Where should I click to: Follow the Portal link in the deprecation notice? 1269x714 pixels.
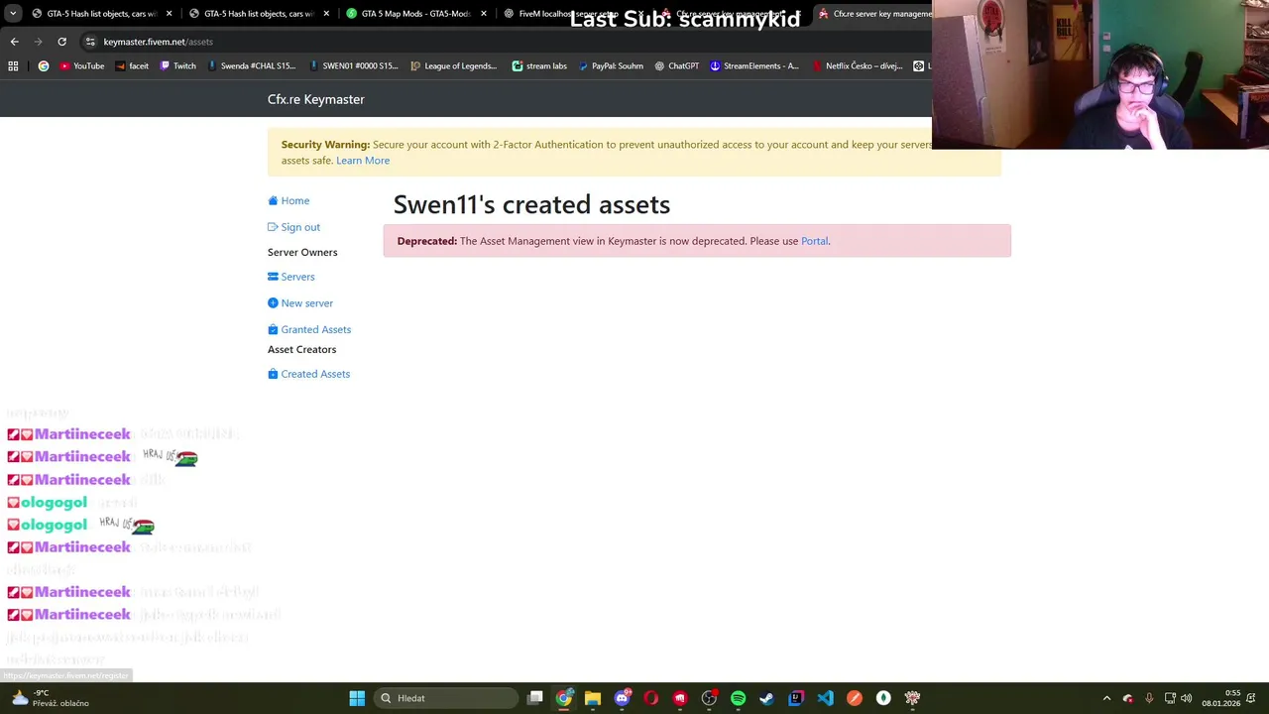[814, 241]
